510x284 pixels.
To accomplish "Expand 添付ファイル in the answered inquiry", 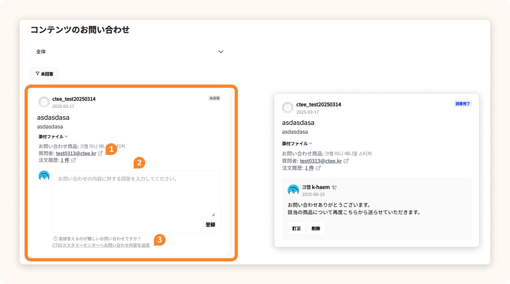I will [297, 144].
